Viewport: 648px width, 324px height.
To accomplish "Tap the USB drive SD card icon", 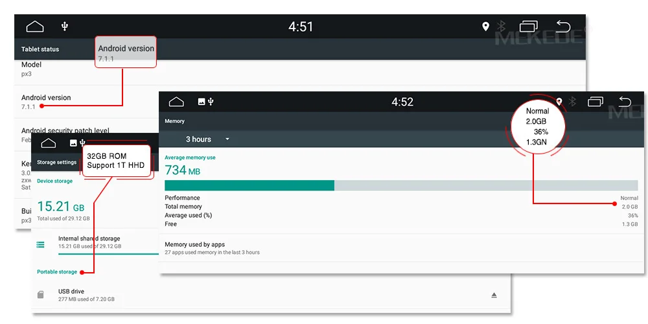I will [40, 295].
